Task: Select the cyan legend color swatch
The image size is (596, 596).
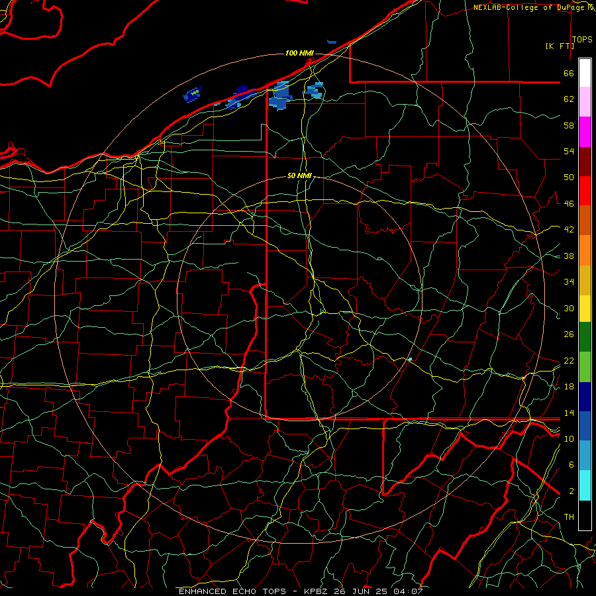Action: pyautogui.click(x=585, y=485)
